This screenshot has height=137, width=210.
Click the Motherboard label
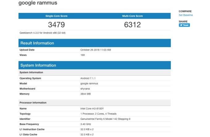(x=27, y=89)
